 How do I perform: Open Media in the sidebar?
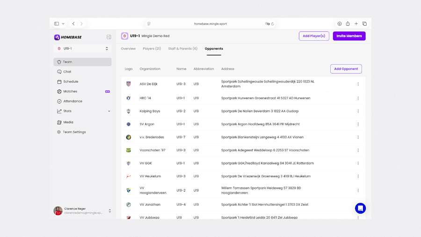coord(82,122)
